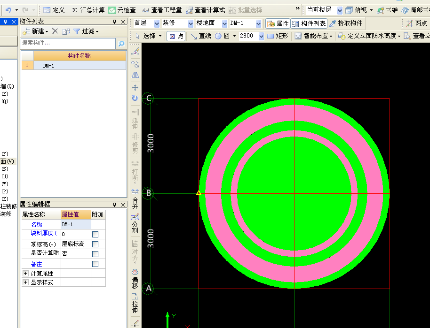
Task: Switch to 三维 3D view
Action: tap(387, 10)
